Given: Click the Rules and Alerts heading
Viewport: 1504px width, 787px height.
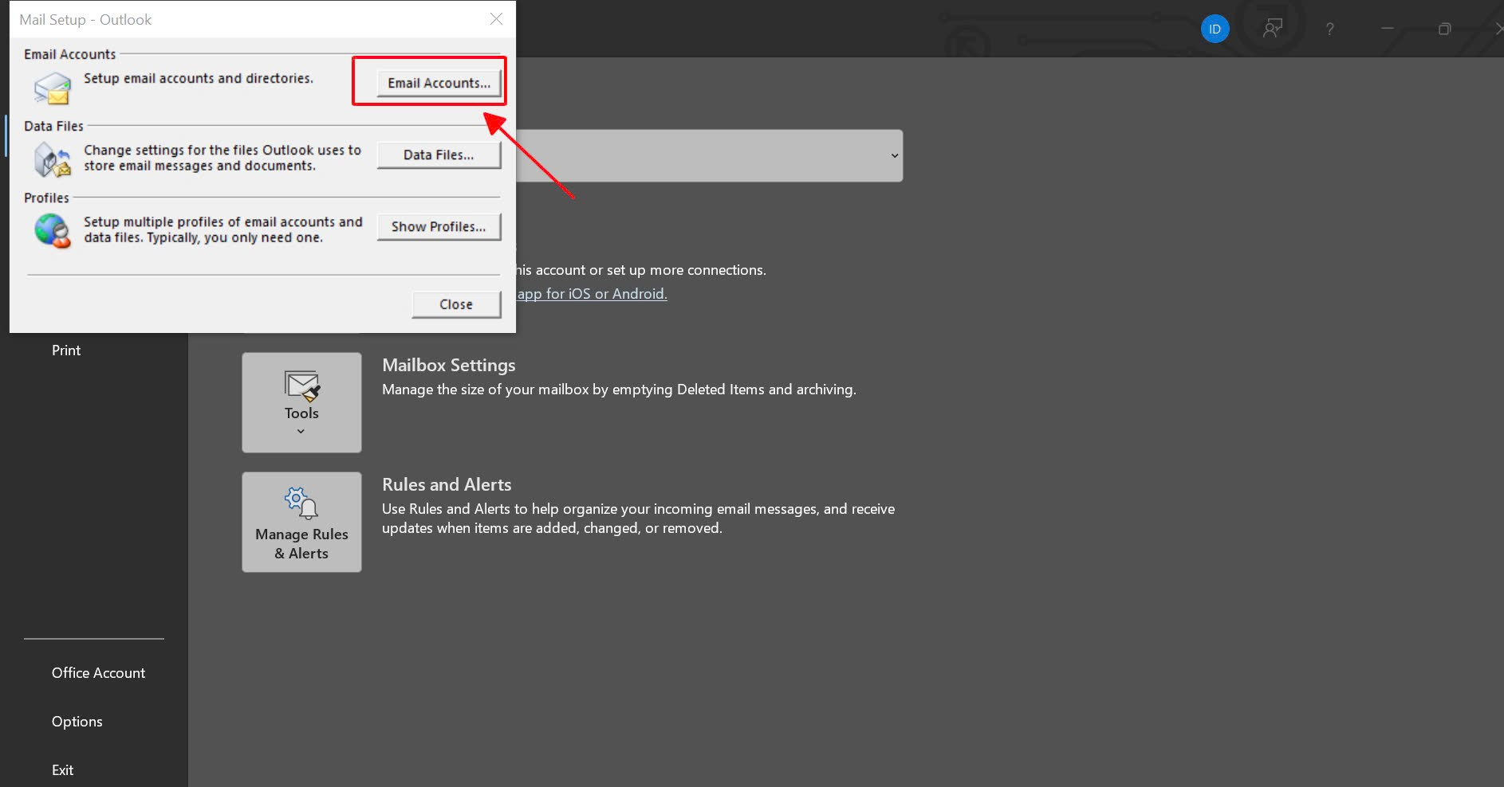Looking at the screenshot, I should pos(447,484).
